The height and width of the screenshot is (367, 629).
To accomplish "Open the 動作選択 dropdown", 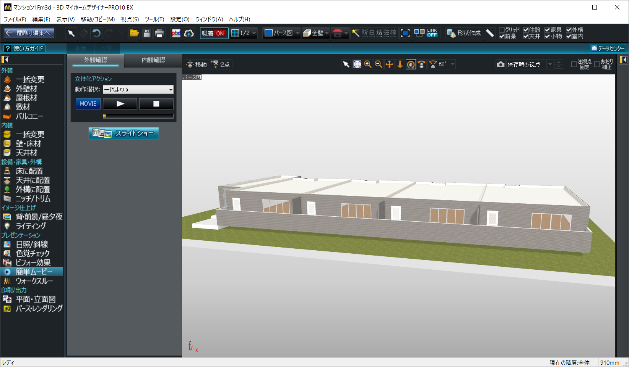I will (138, 90).
